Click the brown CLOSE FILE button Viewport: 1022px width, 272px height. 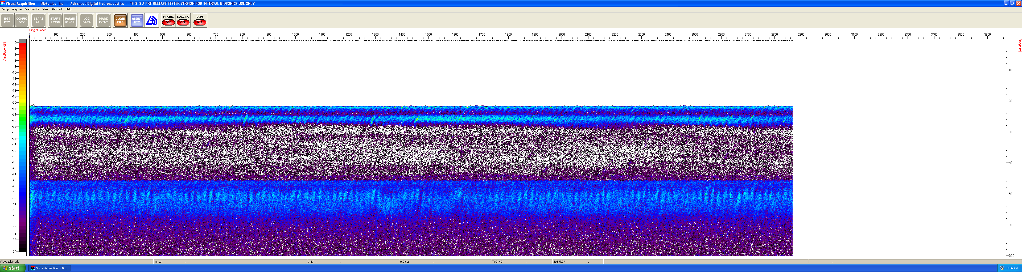click(x=120, y=21)
